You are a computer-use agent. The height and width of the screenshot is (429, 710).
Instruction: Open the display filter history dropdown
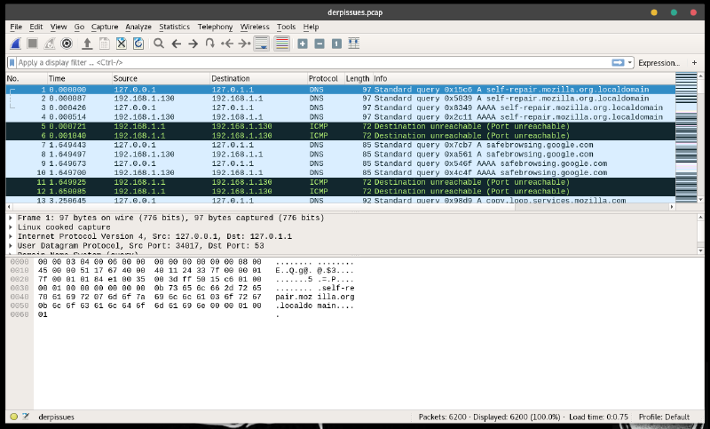631,63
